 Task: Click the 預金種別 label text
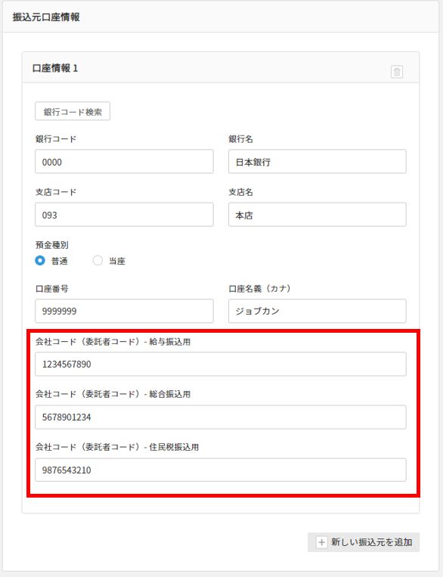point(52,245)
